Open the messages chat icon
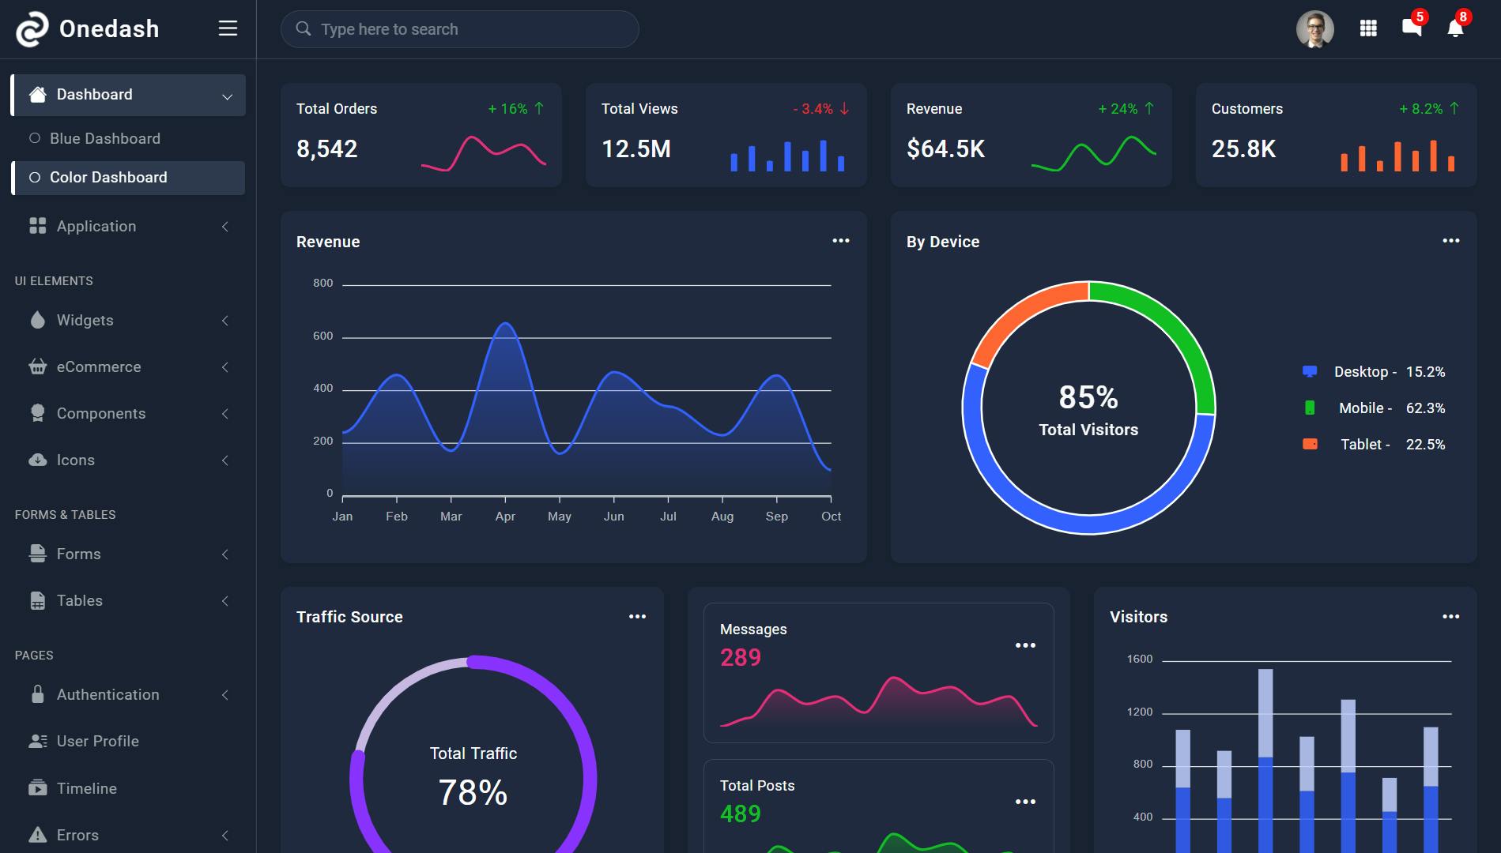Viewport: 1501px width, 853px height. 1412,28
